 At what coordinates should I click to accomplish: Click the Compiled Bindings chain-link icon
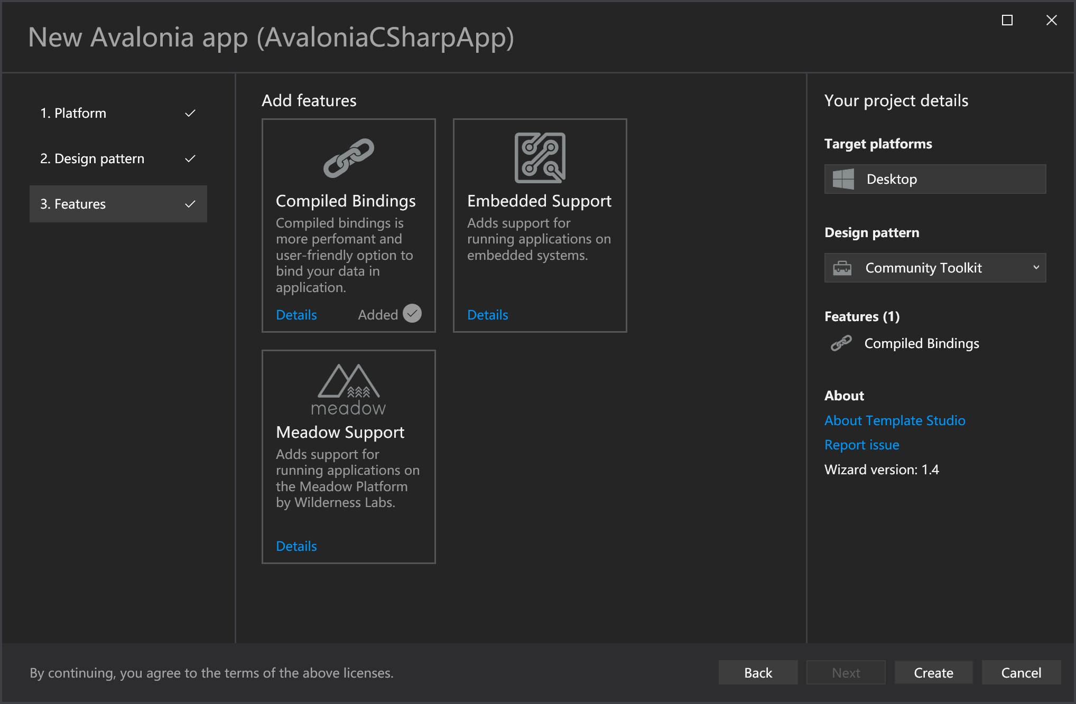(349, 158)
